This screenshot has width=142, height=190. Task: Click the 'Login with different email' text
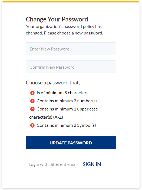pyautogui.click(x=53, y=164)
